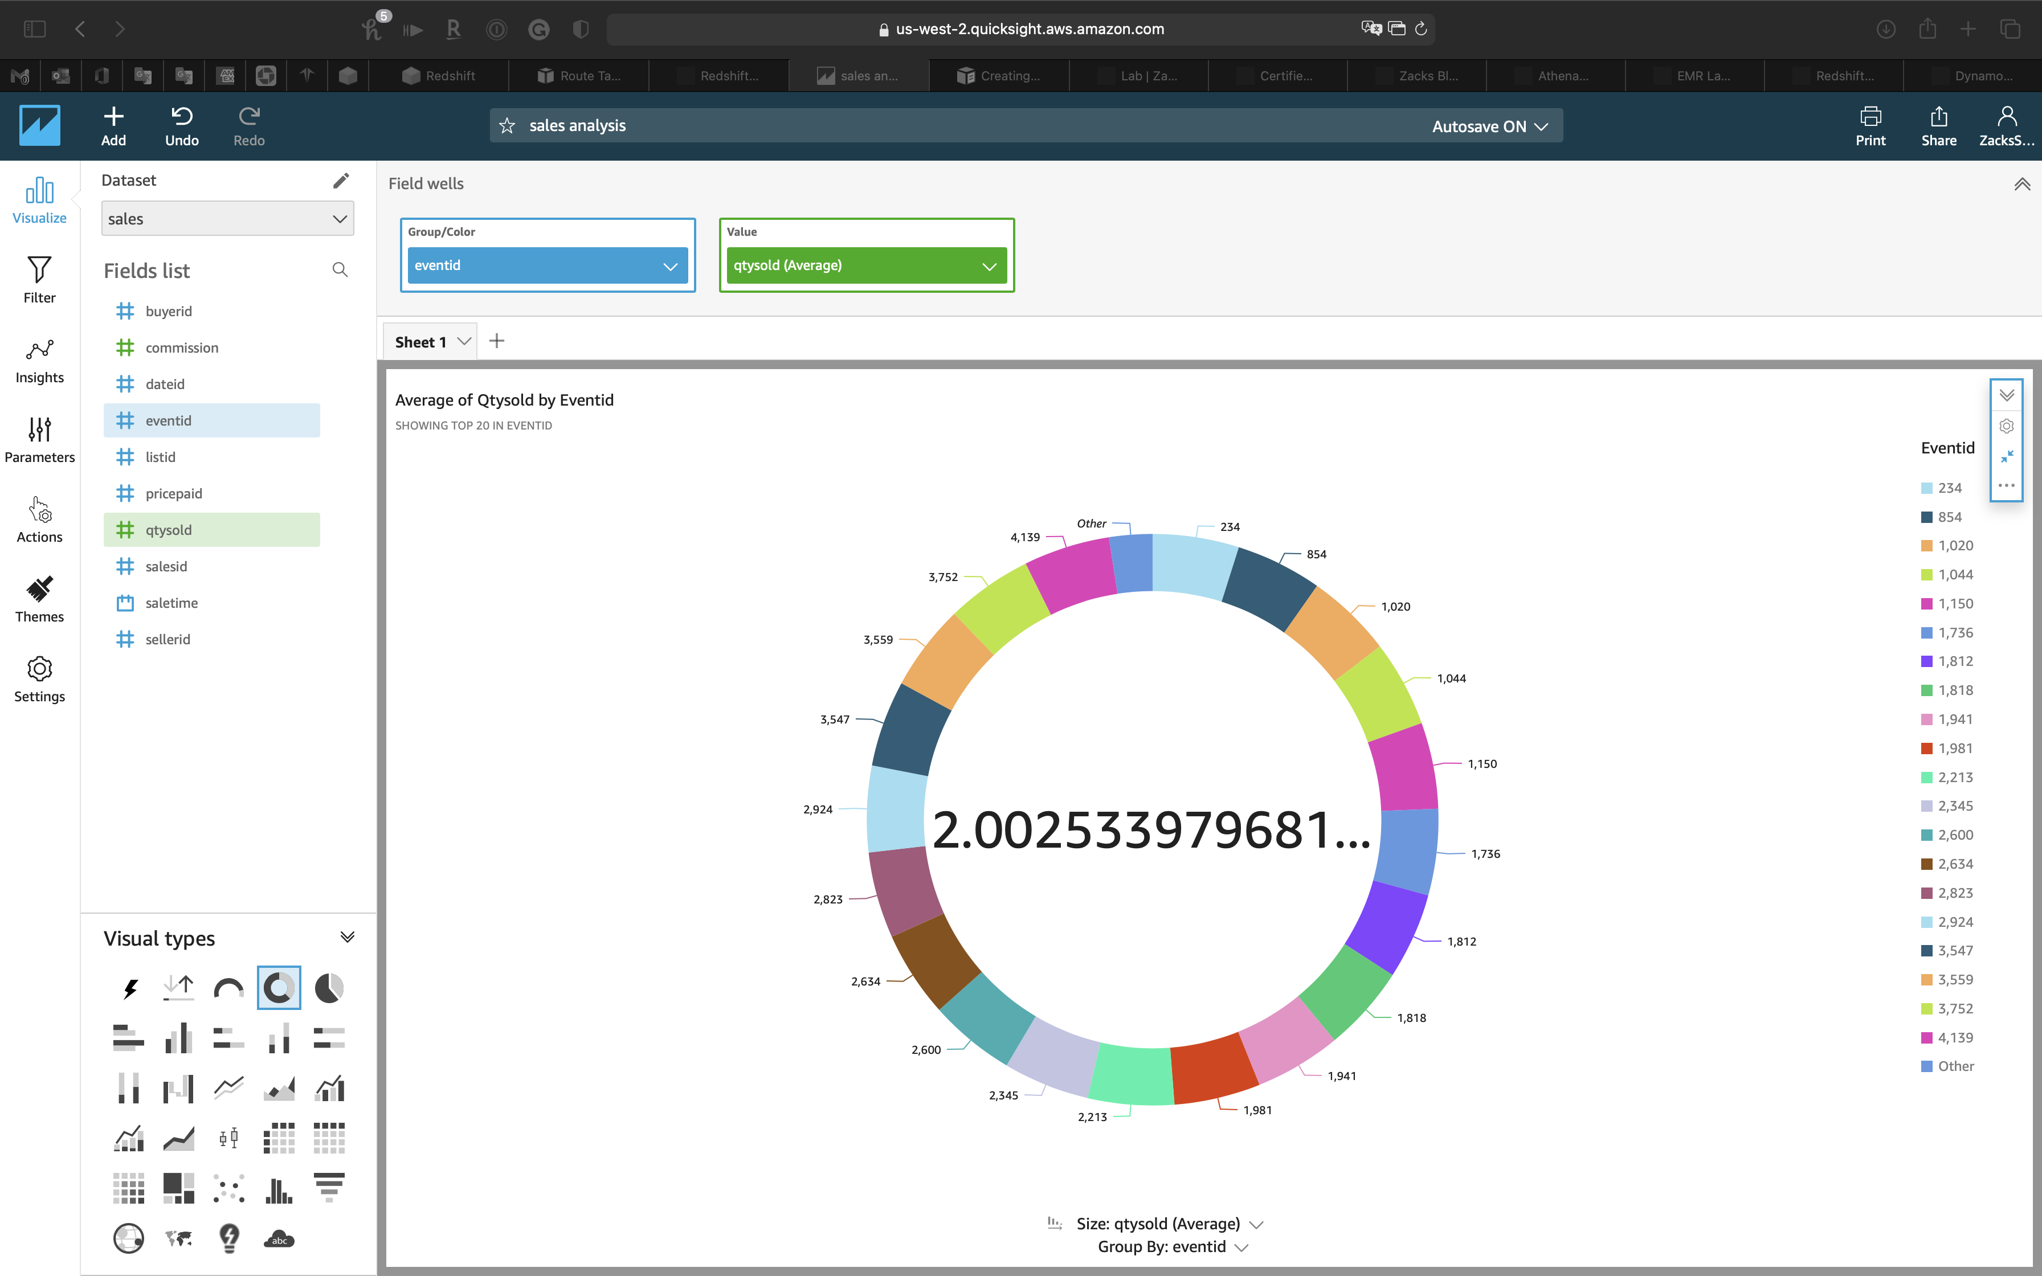Search the fields list

340,270
